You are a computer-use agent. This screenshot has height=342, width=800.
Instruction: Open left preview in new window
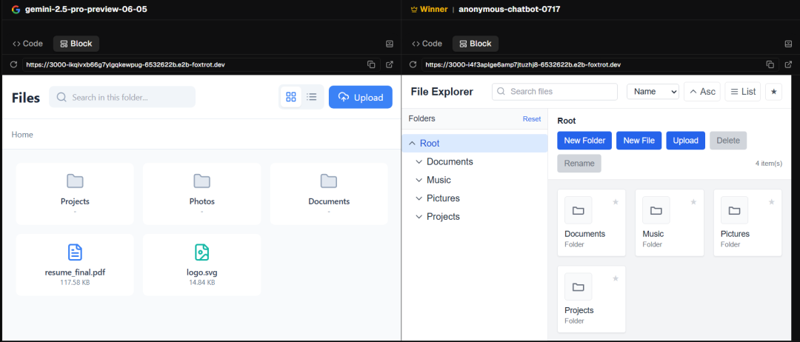(x=390, y=64)
